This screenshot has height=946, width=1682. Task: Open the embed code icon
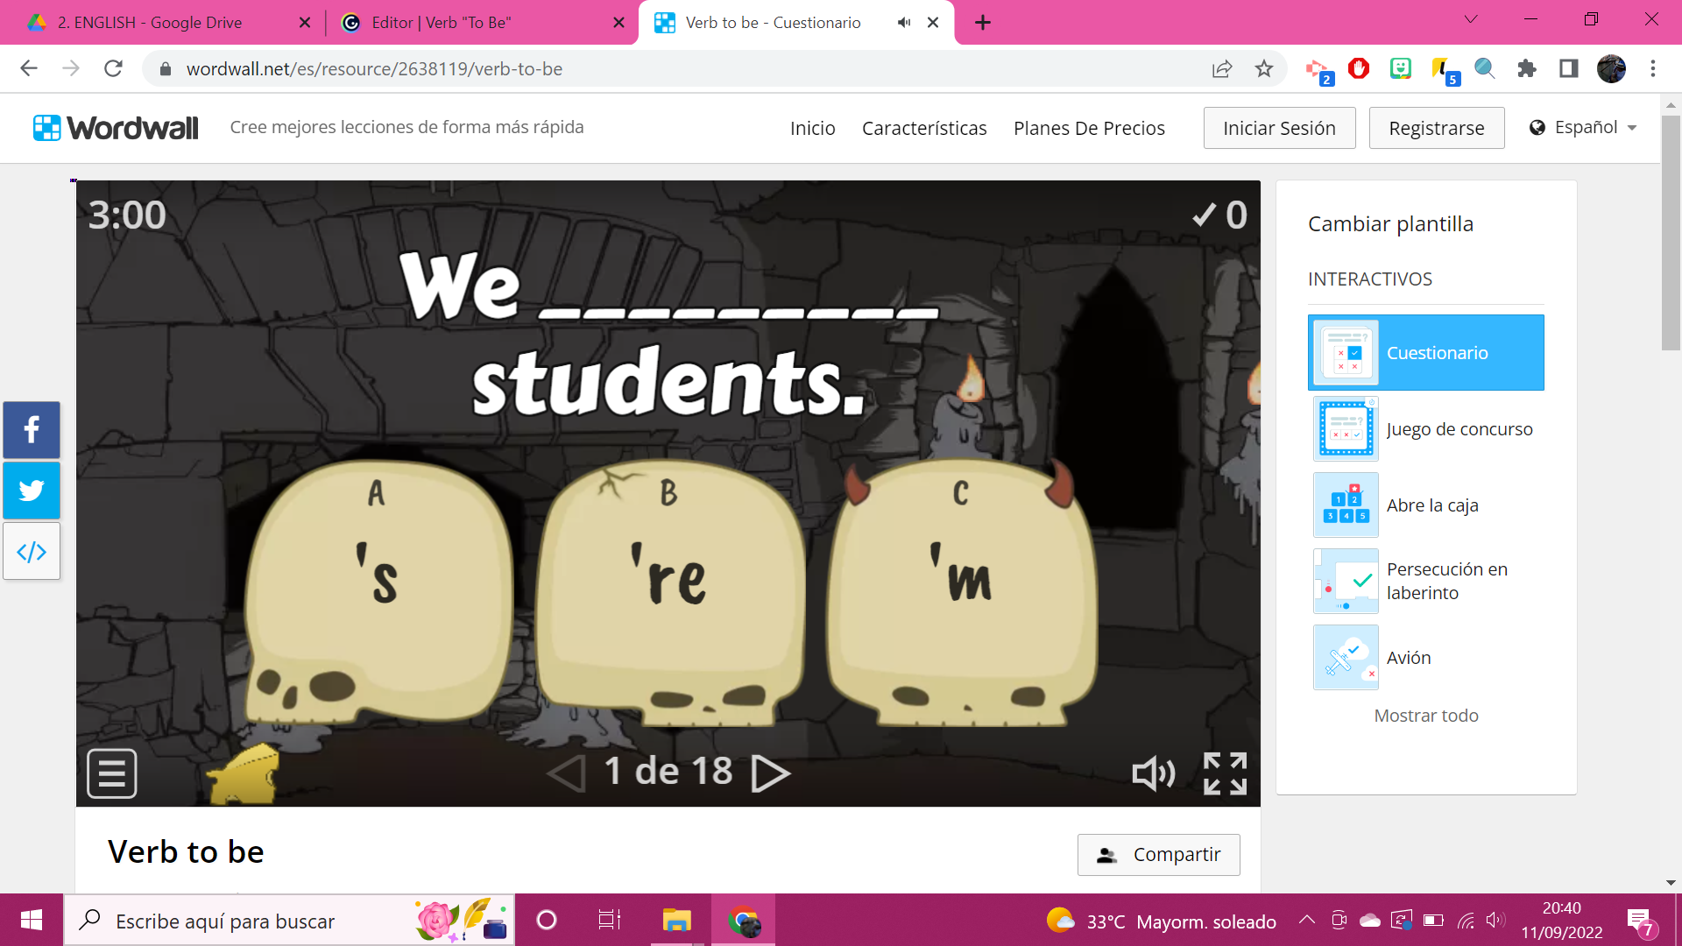click(x=32, y=551)
